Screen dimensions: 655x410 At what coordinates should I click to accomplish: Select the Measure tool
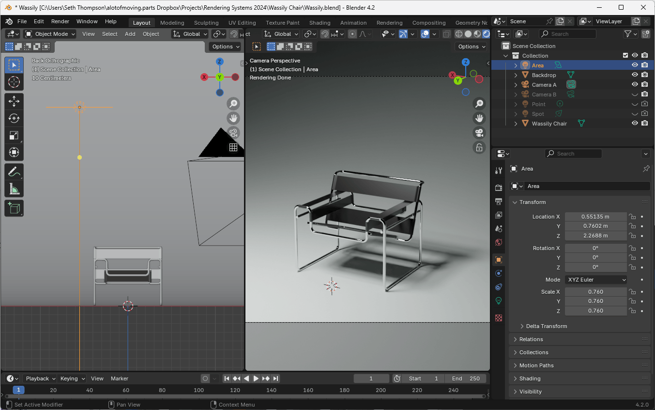coord(14,189)
